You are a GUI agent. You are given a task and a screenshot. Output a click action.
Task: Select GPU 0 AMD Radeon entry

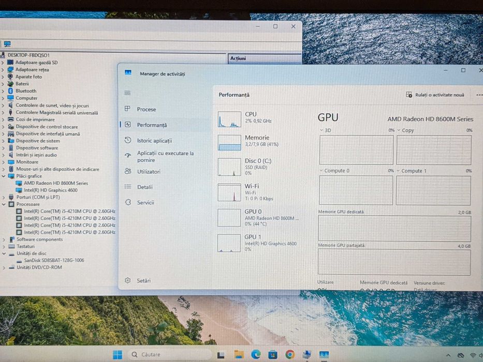click(x=258, y=217)
